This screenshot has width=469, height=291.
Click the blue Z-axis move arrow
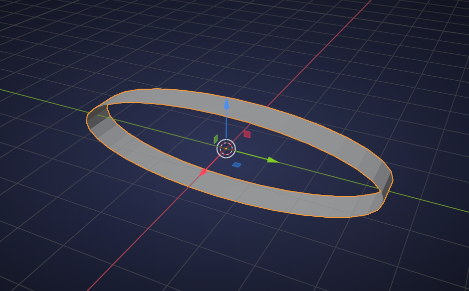(x=227, y=103)
